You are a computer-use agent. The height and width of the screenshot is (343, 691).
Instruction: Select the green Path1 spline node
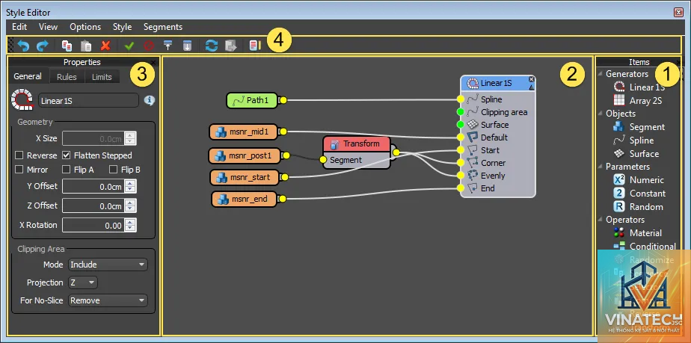tap(253, 100)
